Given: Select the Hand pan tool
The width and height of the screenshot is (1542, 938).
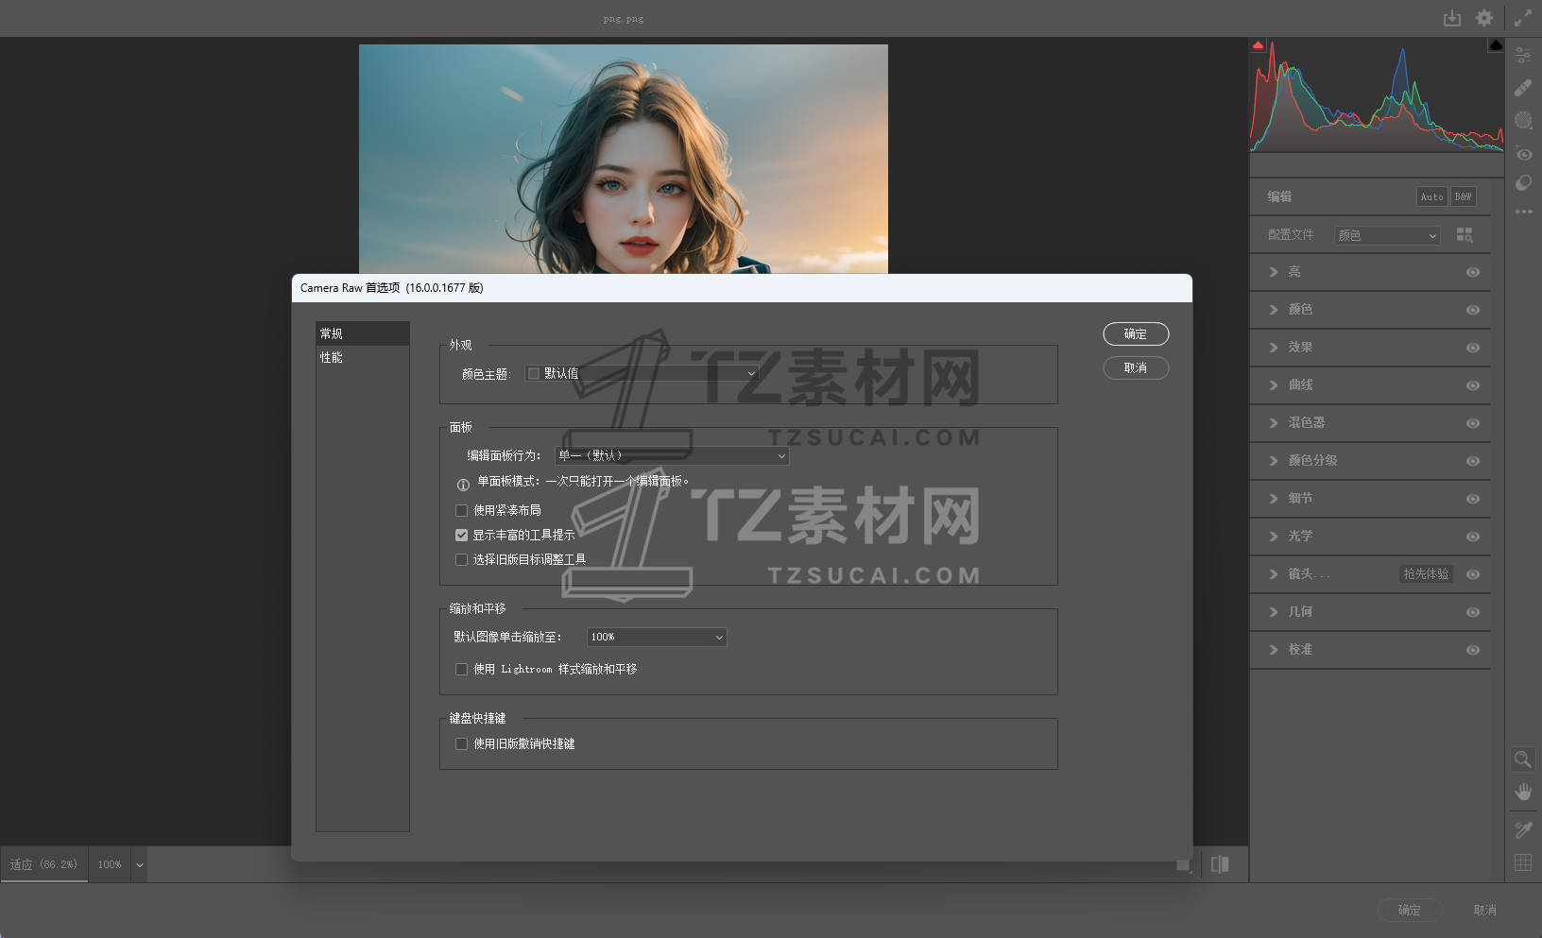Looking at the screenshot, I should point(1523,792).
